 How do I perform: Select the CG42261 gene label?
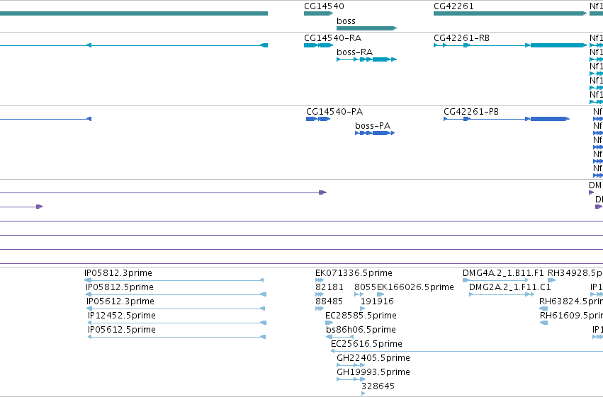point(453,6)
